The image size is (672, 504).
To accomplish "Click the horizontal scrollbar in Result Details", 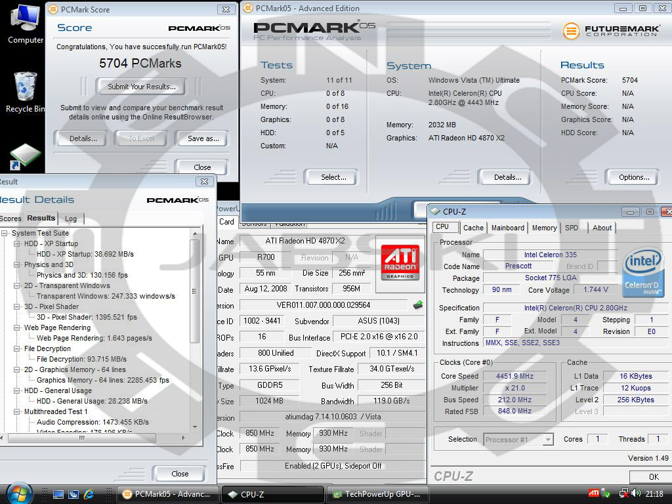I will [82, 438].
